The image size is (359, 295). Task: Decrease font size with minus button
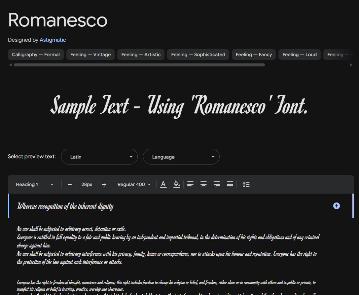click(x=70, y=185)
